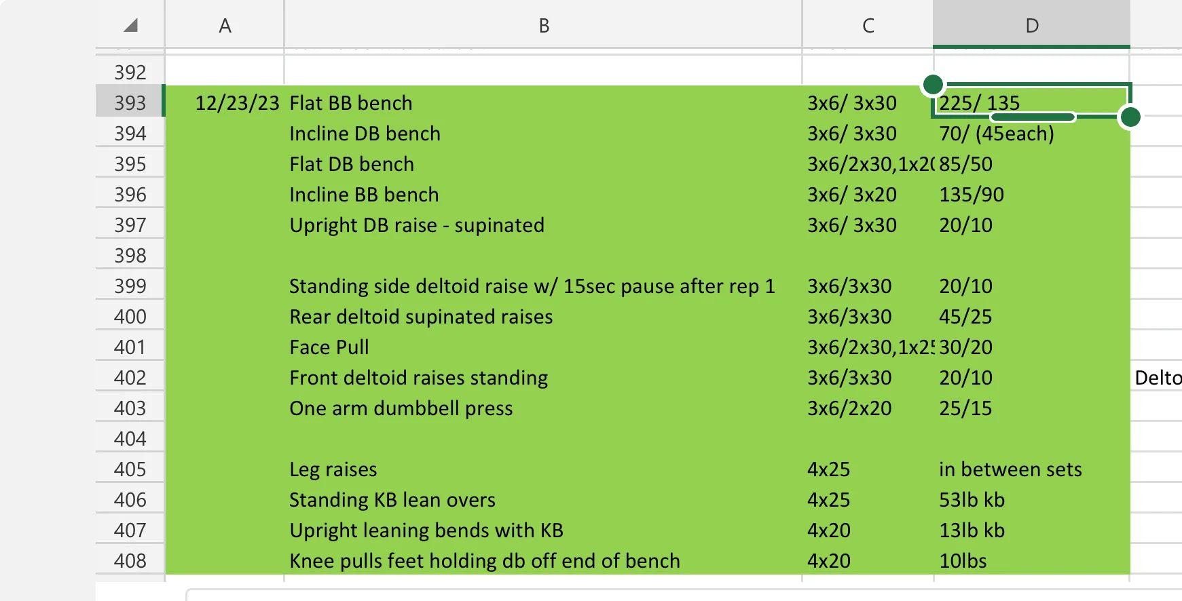Click the highlighted column D header

(x=1031, y=26)
